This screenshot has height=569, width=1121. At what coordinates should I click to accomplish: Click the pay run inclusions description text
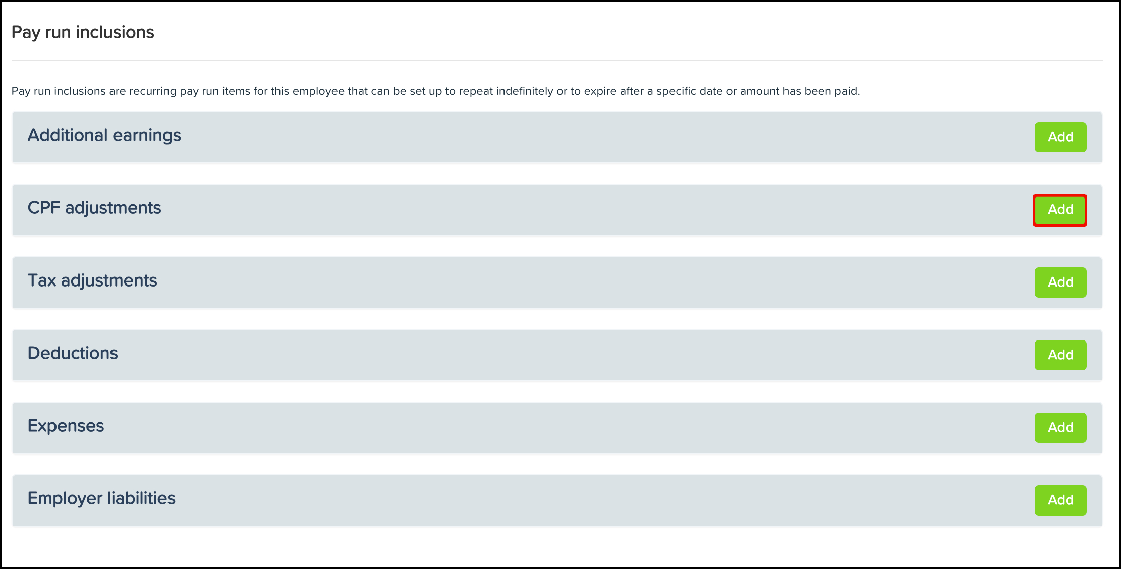(436, 91)
